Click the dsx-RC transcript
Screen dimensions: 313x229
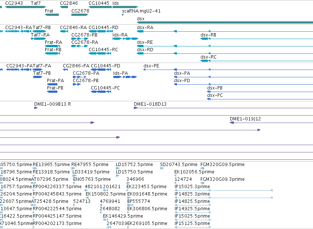pyautogui.click(x=257, y=61)
